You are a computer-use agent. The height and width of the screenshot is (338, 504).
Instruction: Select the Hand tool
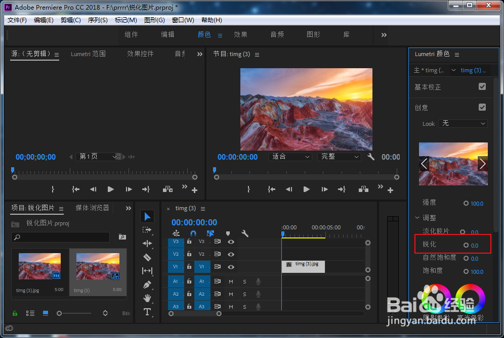[147, 298]
